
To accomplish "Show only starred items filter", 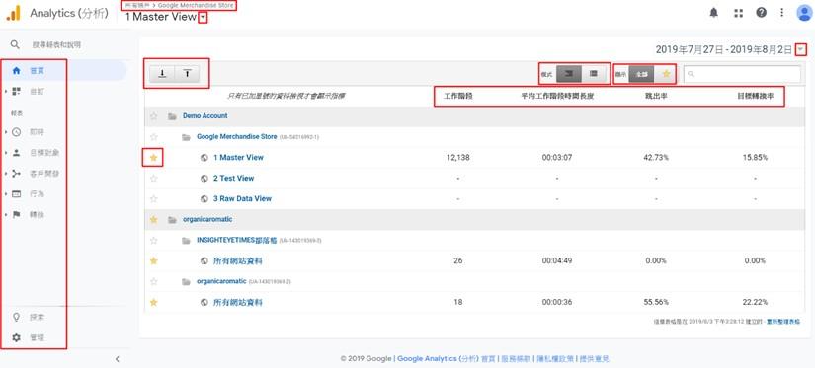I will click(666, 74).
